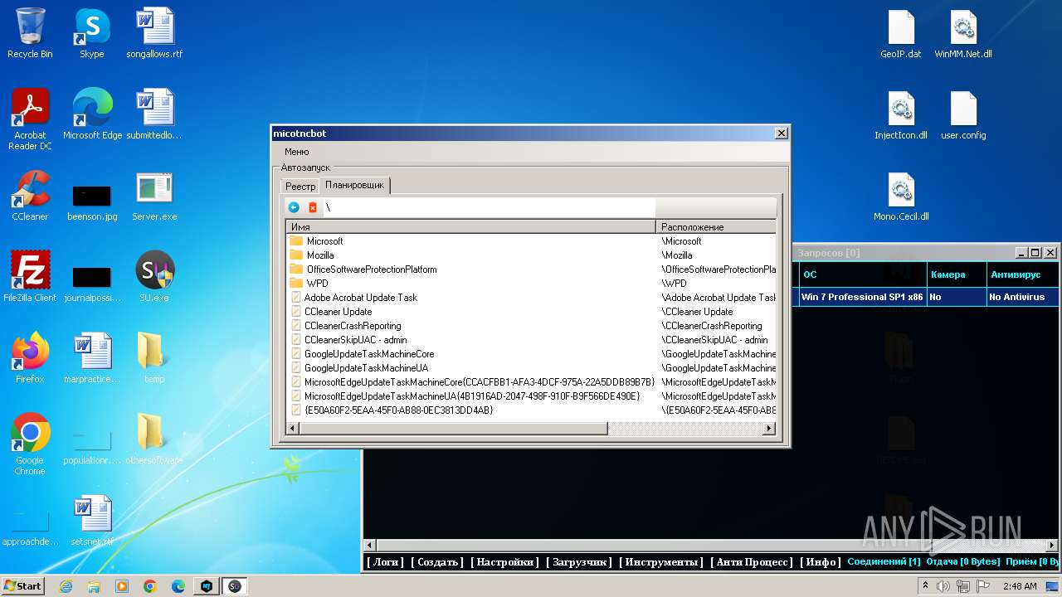
Task: Open Microsoft Edge desktop shortcut
Action: coord(92,115)
